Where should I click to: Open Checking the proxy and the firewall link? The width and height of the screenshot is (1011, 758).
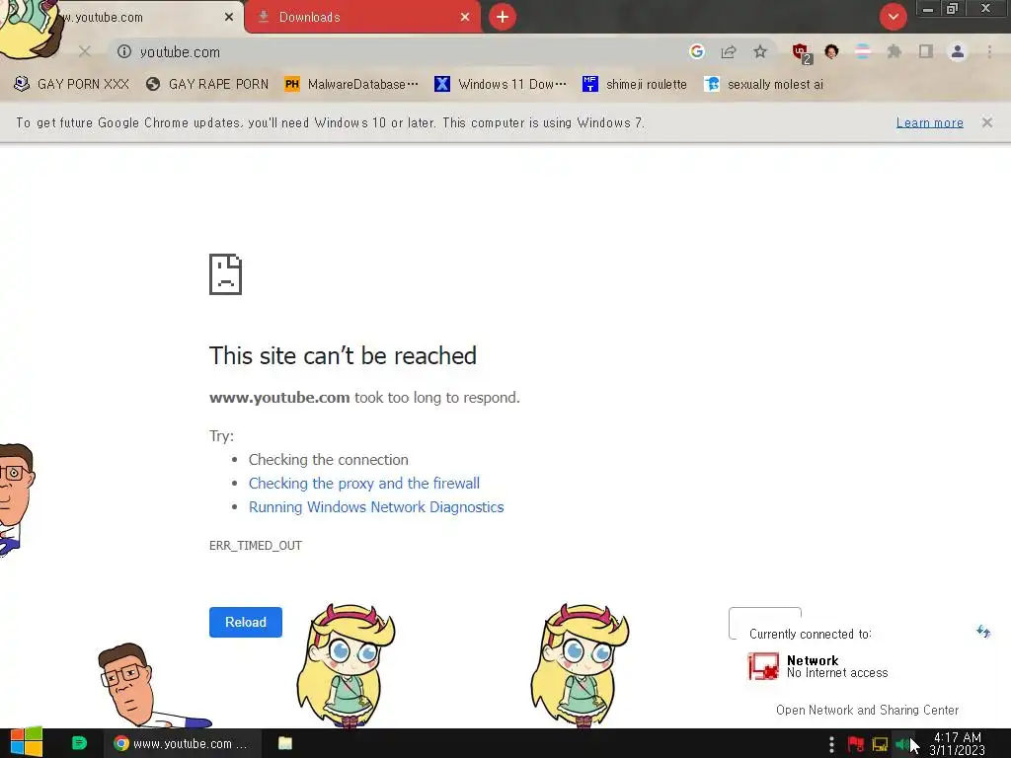click(x=363, y=484)
